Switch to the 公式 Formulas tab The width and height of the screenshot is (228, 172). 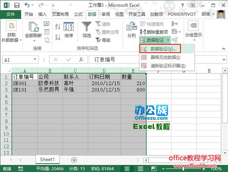pos(78,14)
